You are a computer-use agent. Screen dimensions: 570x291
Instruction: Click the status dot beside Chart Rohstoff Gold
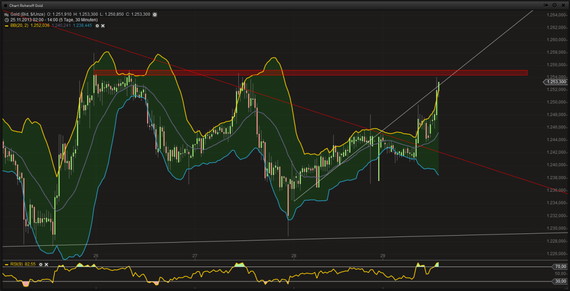[5, 6]
